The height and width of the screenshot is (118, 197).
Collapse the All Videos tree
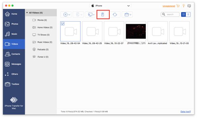click(x=27, y=13)
